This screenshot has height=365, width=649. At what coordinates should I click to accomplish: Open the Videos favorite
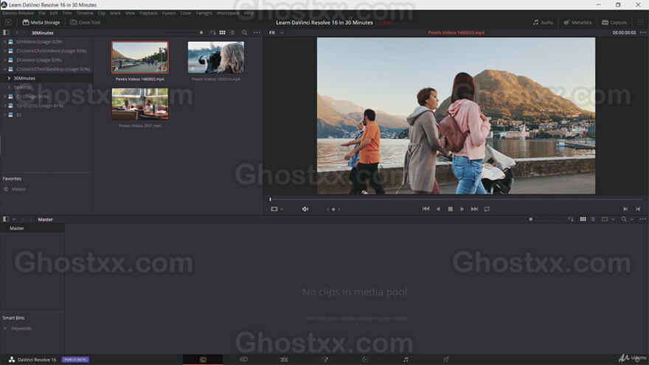point(18,189)
